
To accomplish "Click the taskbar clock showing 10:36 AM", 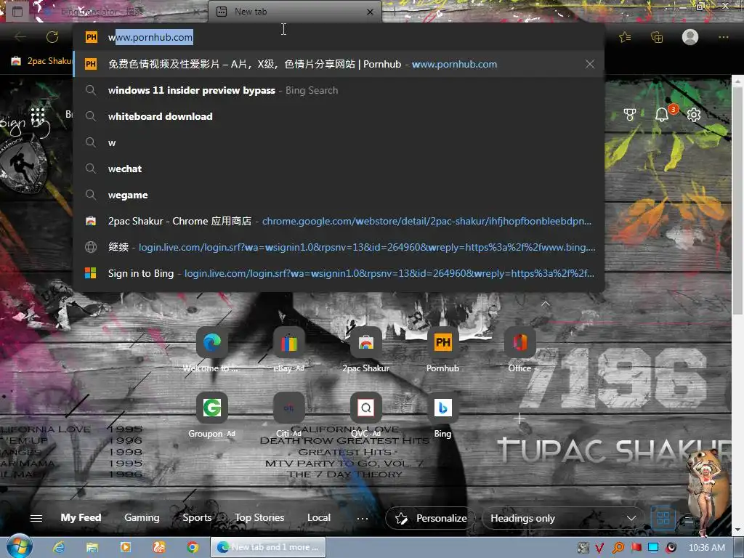I will [706, 548].
